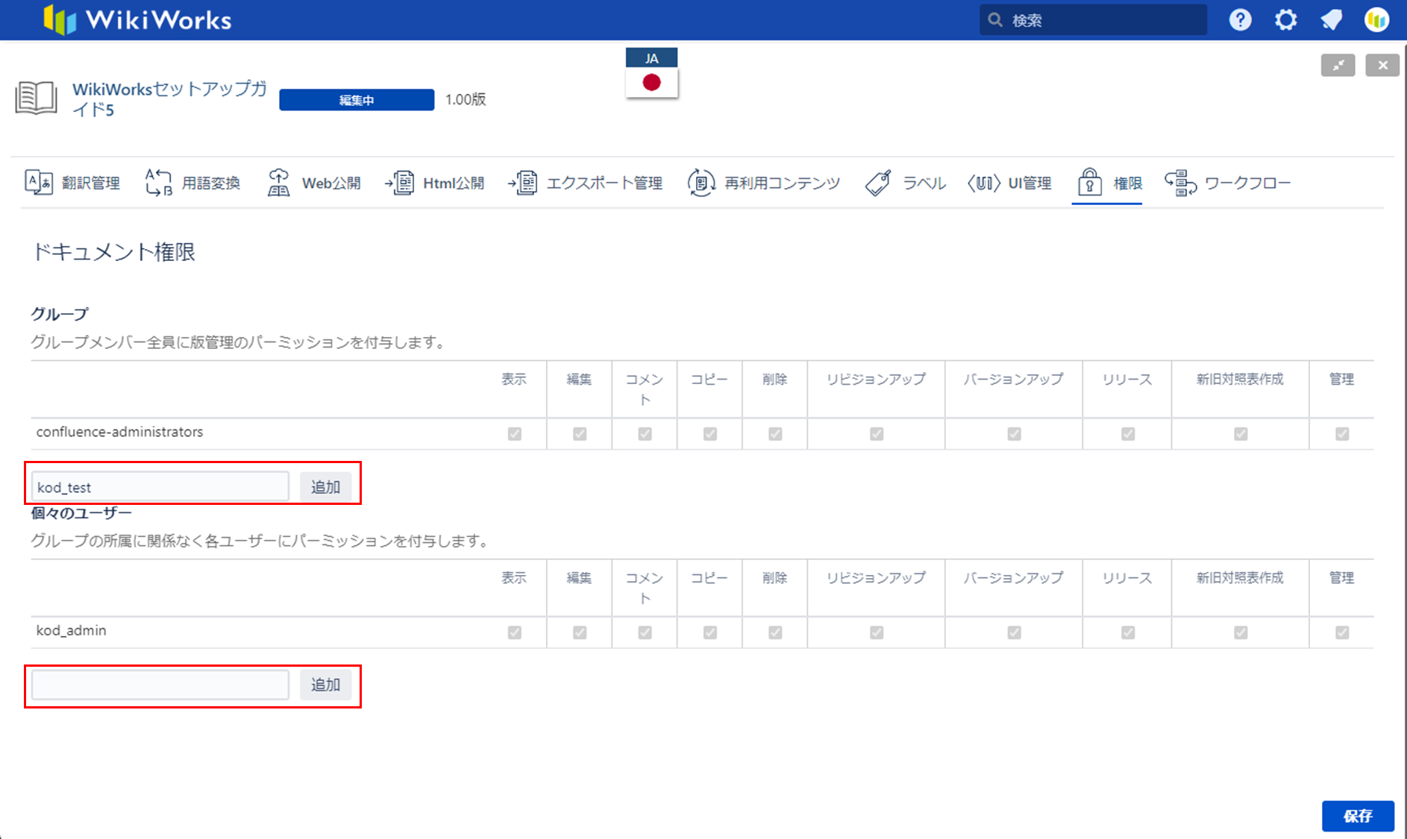Click the document book icon beside title
This screenshot has width=1407, height=839.
pos(36,98)
